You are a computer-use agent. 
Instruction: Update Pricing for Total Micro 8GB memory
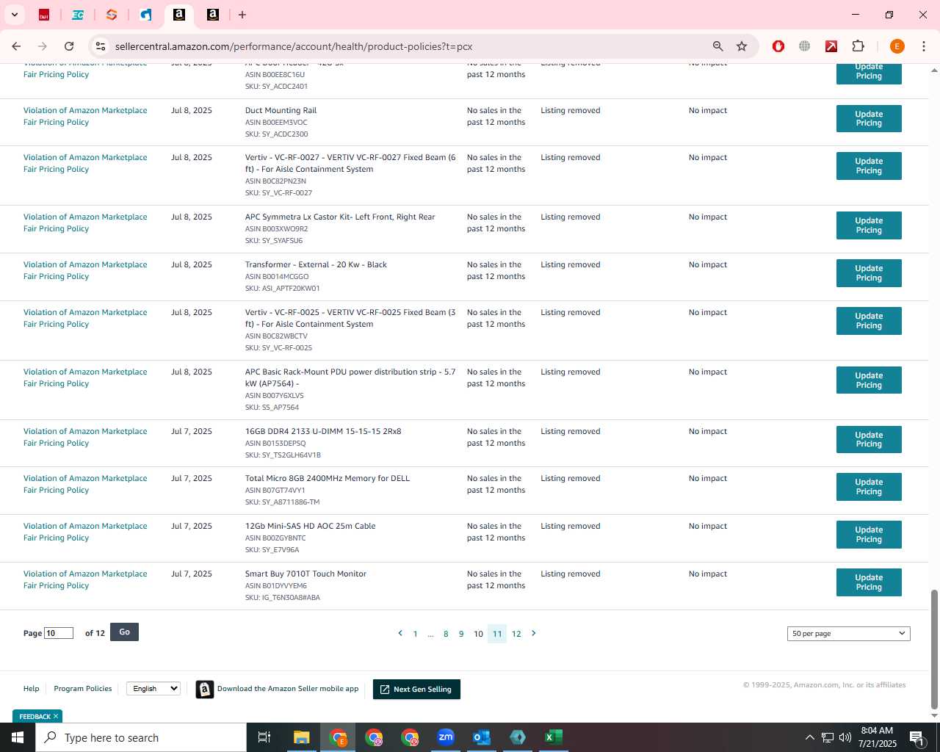point(869,486)
